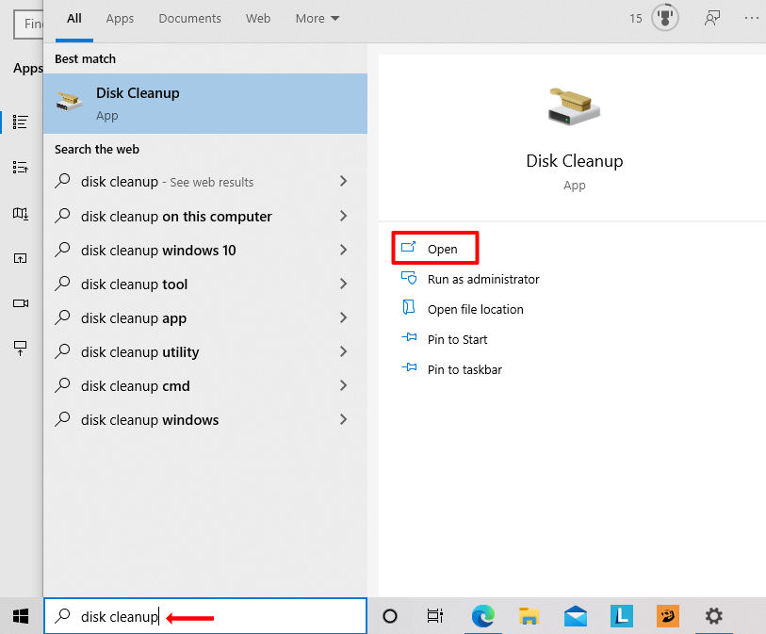Launch Microsoft Edge from the taskbar
Image resolution: width=766 pixels, height=634 pixels.
tap(482, 617)
